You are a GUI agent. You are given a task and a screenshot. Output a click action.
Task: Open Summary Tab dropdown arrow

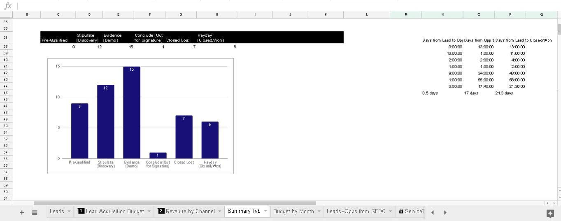point(265,211)
